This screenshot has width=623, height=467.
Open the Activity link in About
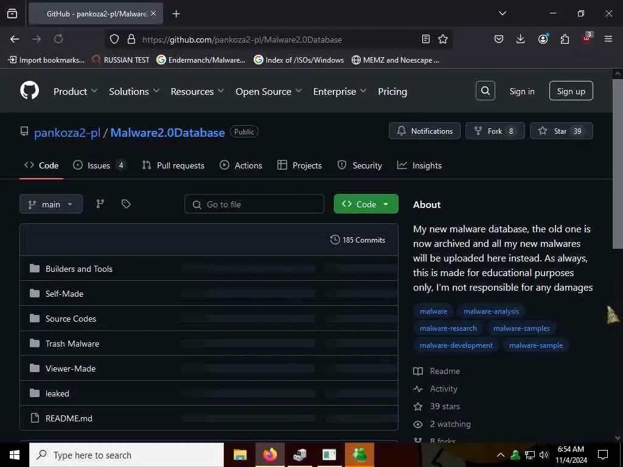[436, 389]
